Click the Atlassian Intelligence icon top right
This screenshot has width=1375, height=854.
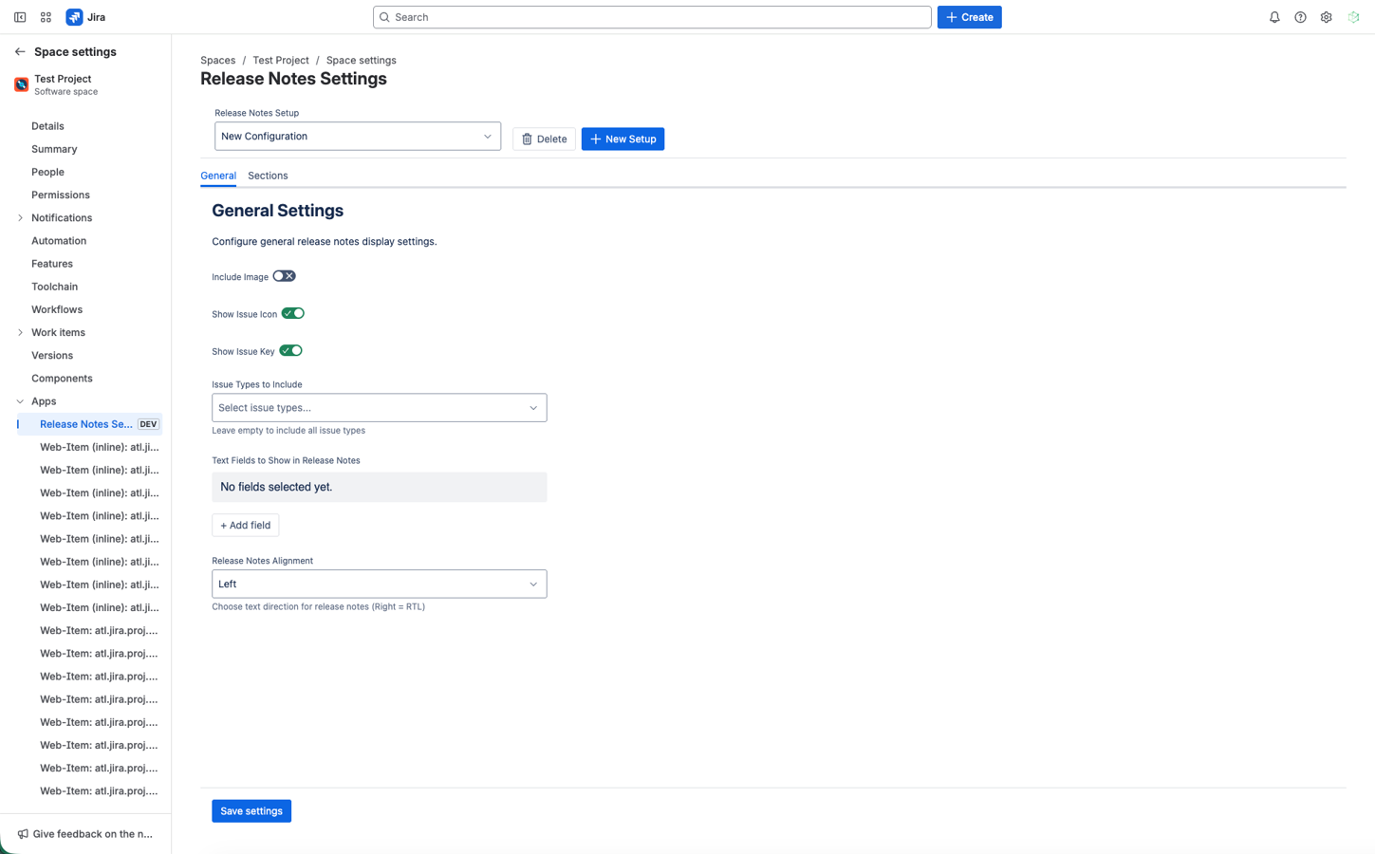click(1352, 17)
